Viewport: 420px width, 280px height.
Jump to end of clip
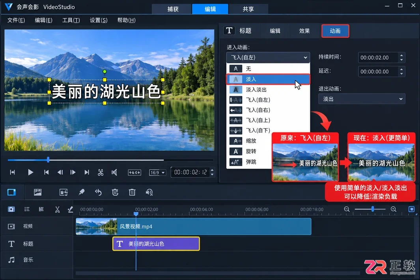(x=86, y=172)
